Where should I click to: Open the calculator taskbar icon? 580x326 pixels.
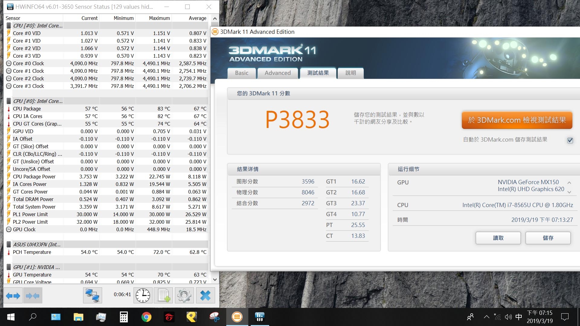coord(124,317)
